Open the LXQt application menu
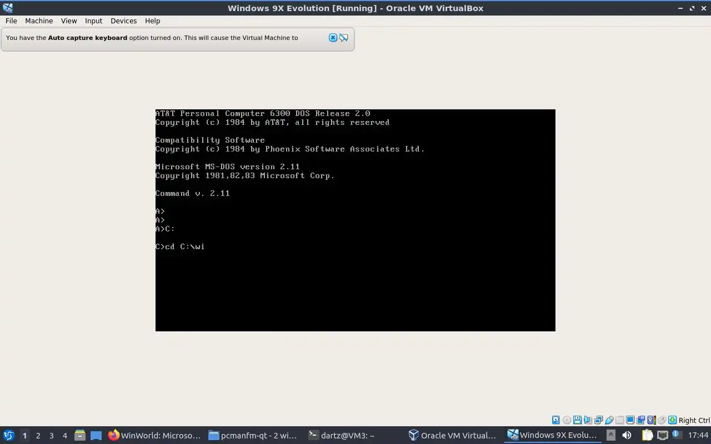This screenshot has width=711, height=444. pos(8,435)
